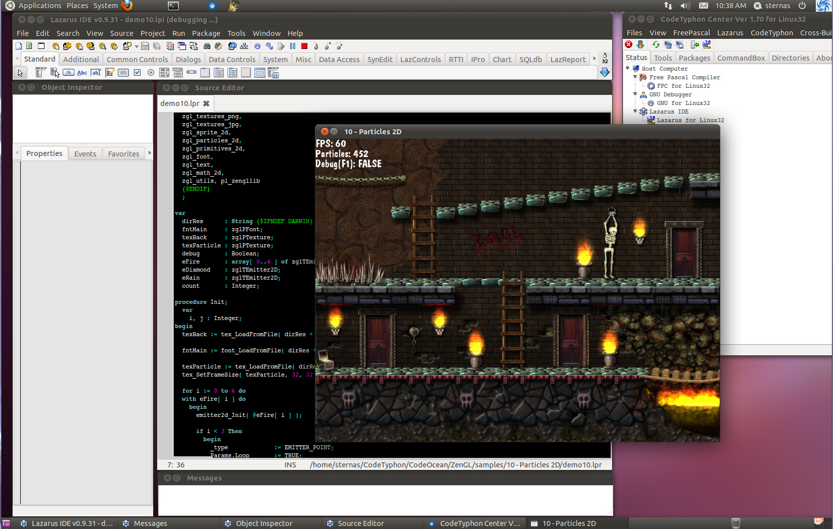Image resolution: width=833 pixels, height=529 pixels.
Task: Pick the TLabel 'Abc' component icon
Action: pos(82,73)
